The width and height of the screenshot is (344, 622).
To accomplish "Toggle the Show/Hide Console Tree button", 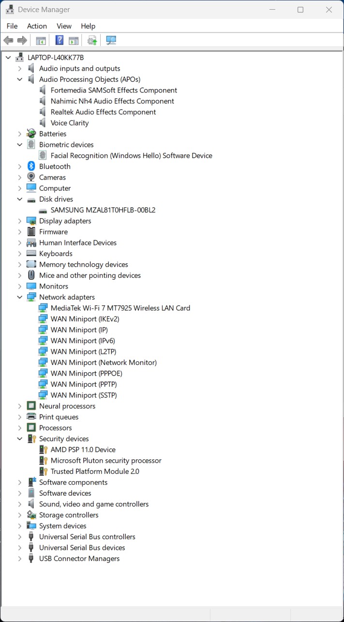I will click(x=41, y=40).
